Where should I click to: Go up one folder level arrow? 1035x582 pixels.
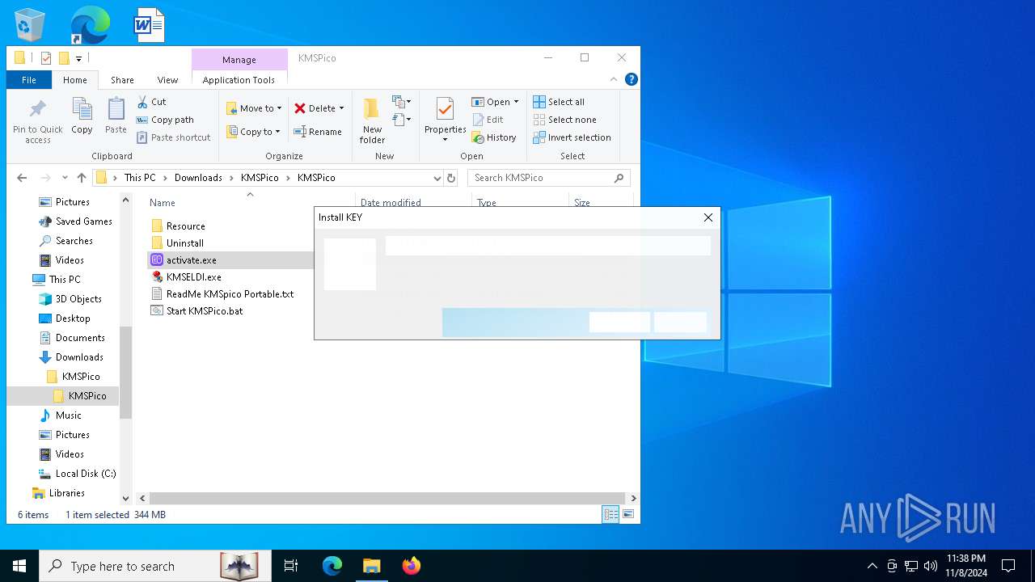point(82,178)
